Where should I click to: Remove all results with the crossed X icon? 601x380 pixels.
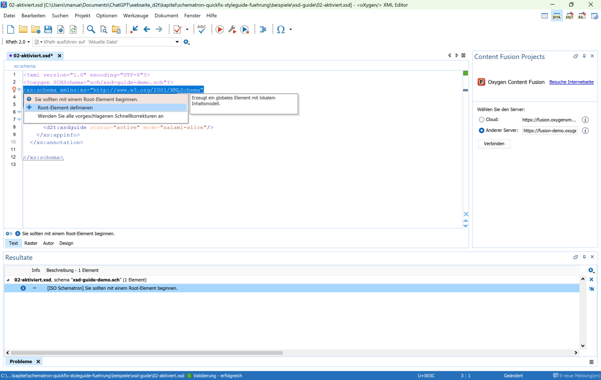(591, 289)
